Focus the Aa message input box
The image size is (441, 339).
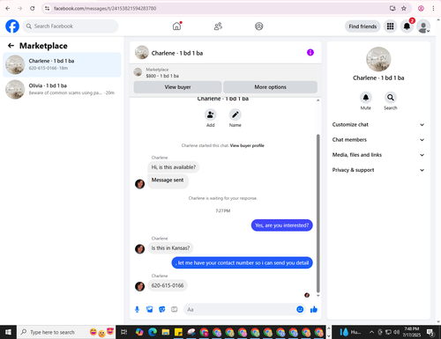pyautogui.click(x=240, y=309)
